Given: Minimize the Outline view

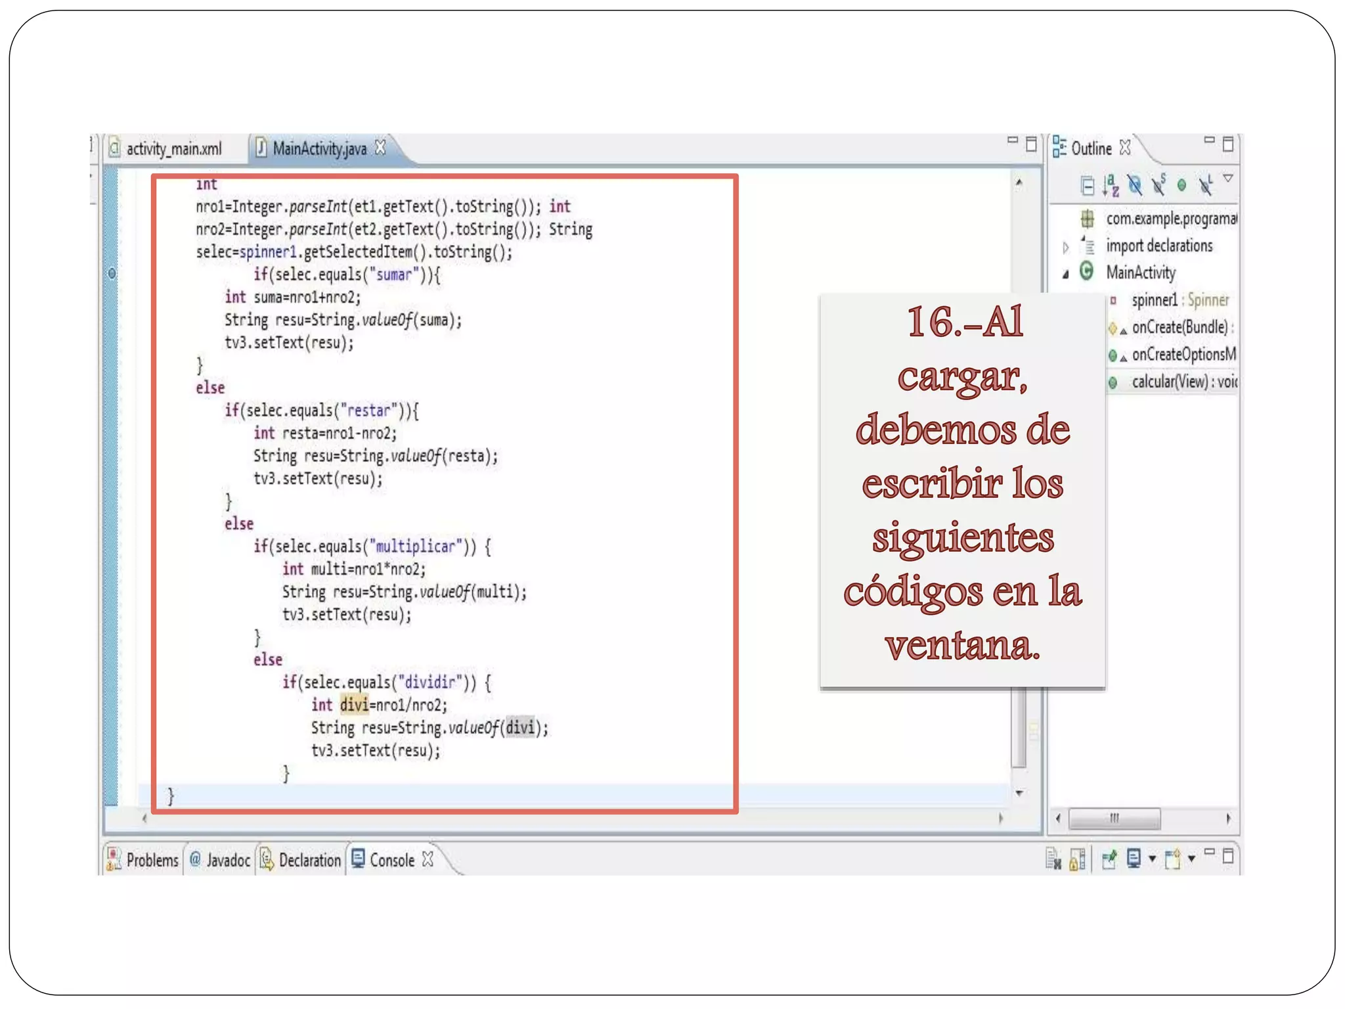Looking at the screenshot, I should [x=1210, y=140].
